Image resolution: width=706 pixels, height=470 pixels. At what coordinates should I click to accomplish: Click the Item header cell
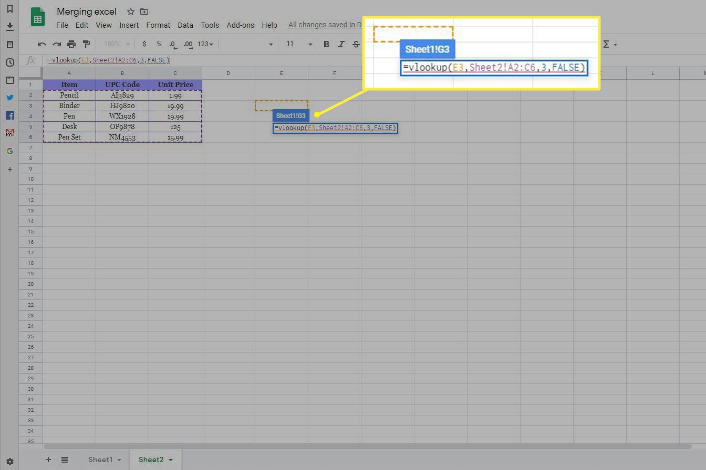[x=69, y=84]
